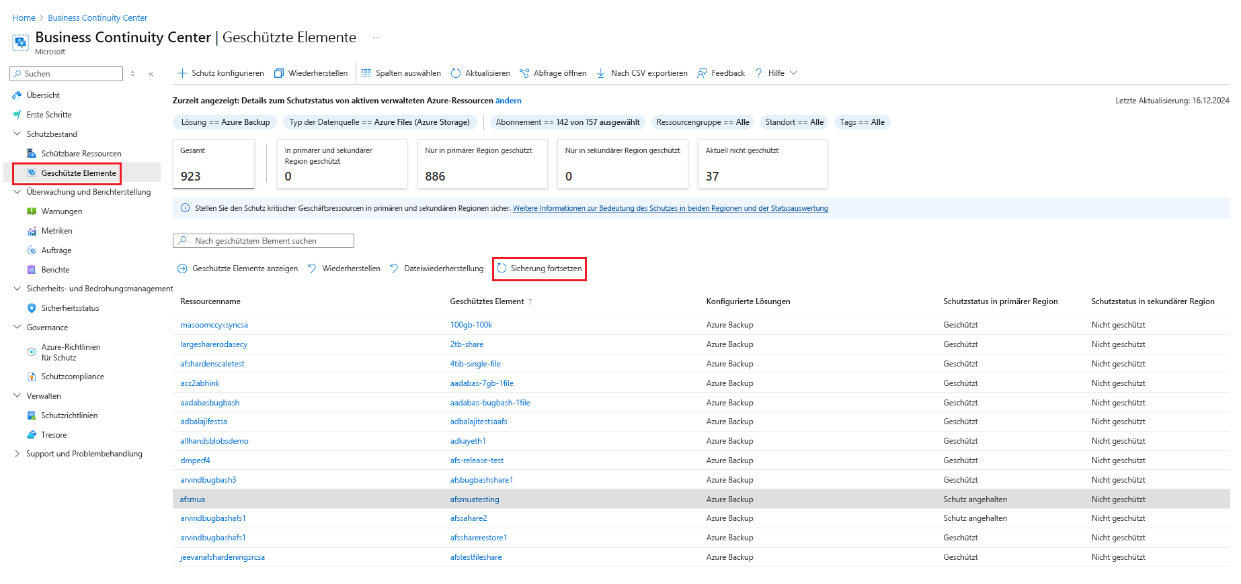Open Übersicht from the sidebar
The height and width of the screenshot is (584, 1241).
[43, 95]
